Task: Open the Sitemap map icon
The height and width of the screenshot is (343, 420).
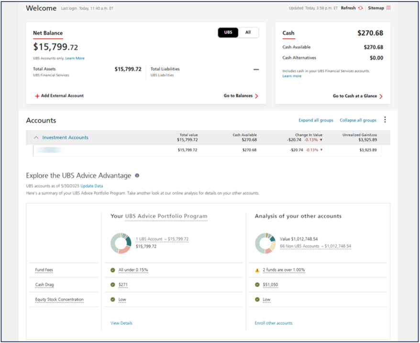Action: pyautogui.click(x=388, y=8)
